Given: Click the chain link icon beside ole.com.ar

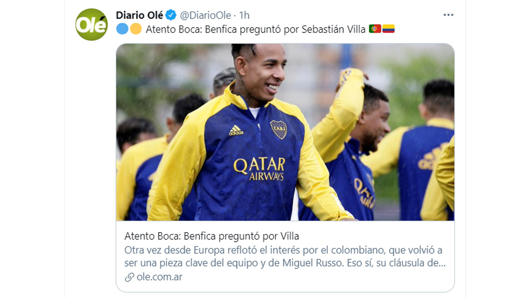Looking at the screenshot, I should click(129, 277).
